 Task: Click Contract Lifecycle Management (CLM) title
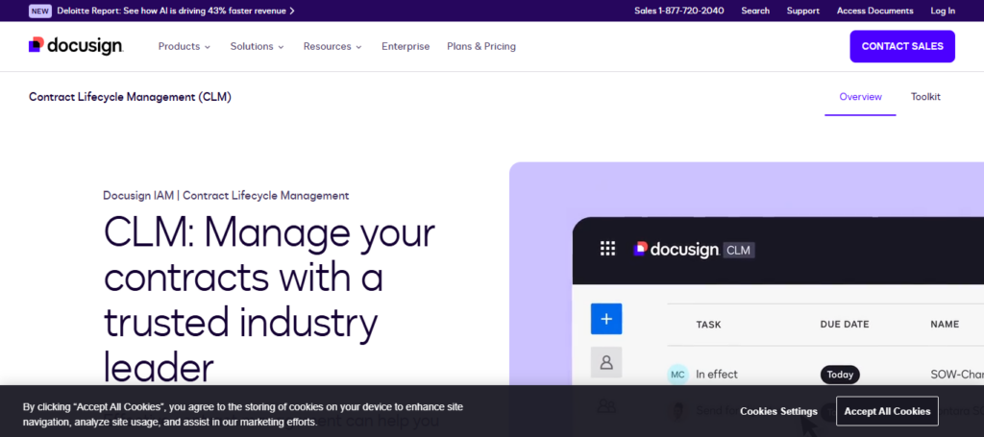click(130, 97)
